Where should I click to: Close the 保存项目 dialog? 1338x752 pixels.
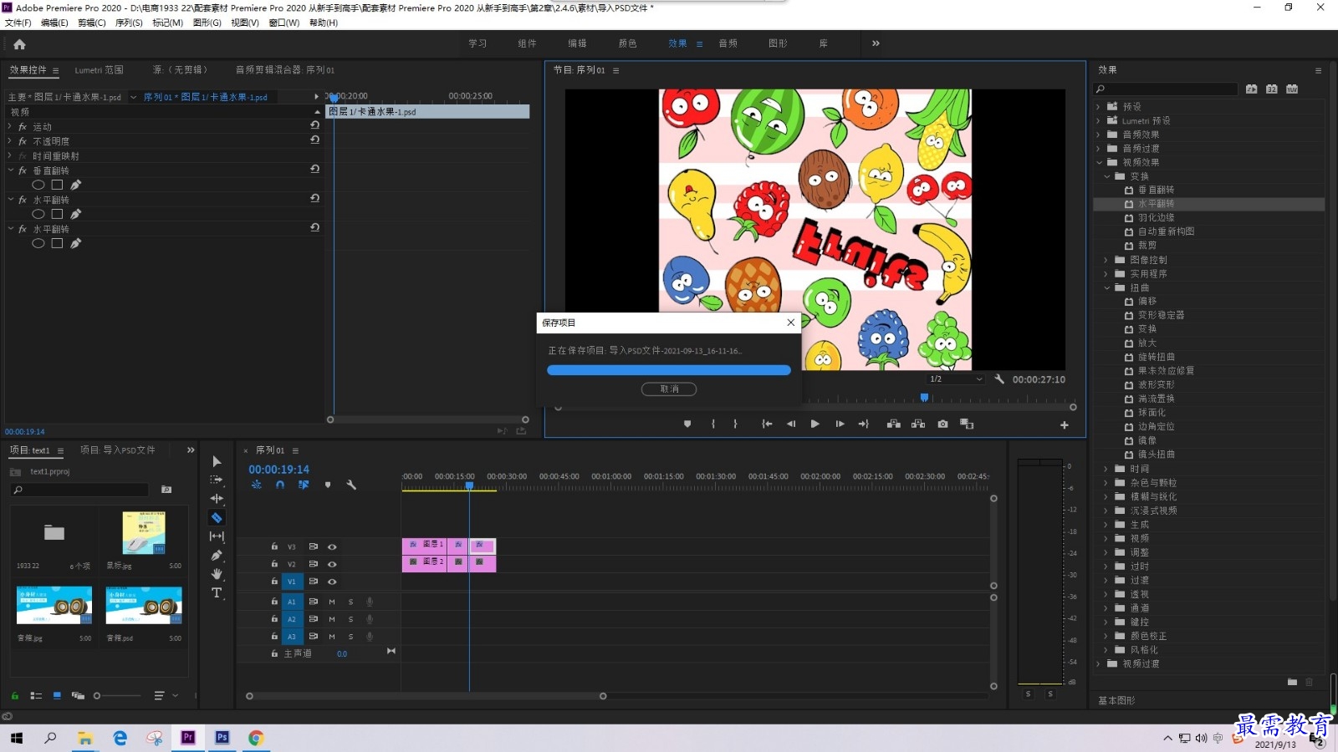pos(791,323)
